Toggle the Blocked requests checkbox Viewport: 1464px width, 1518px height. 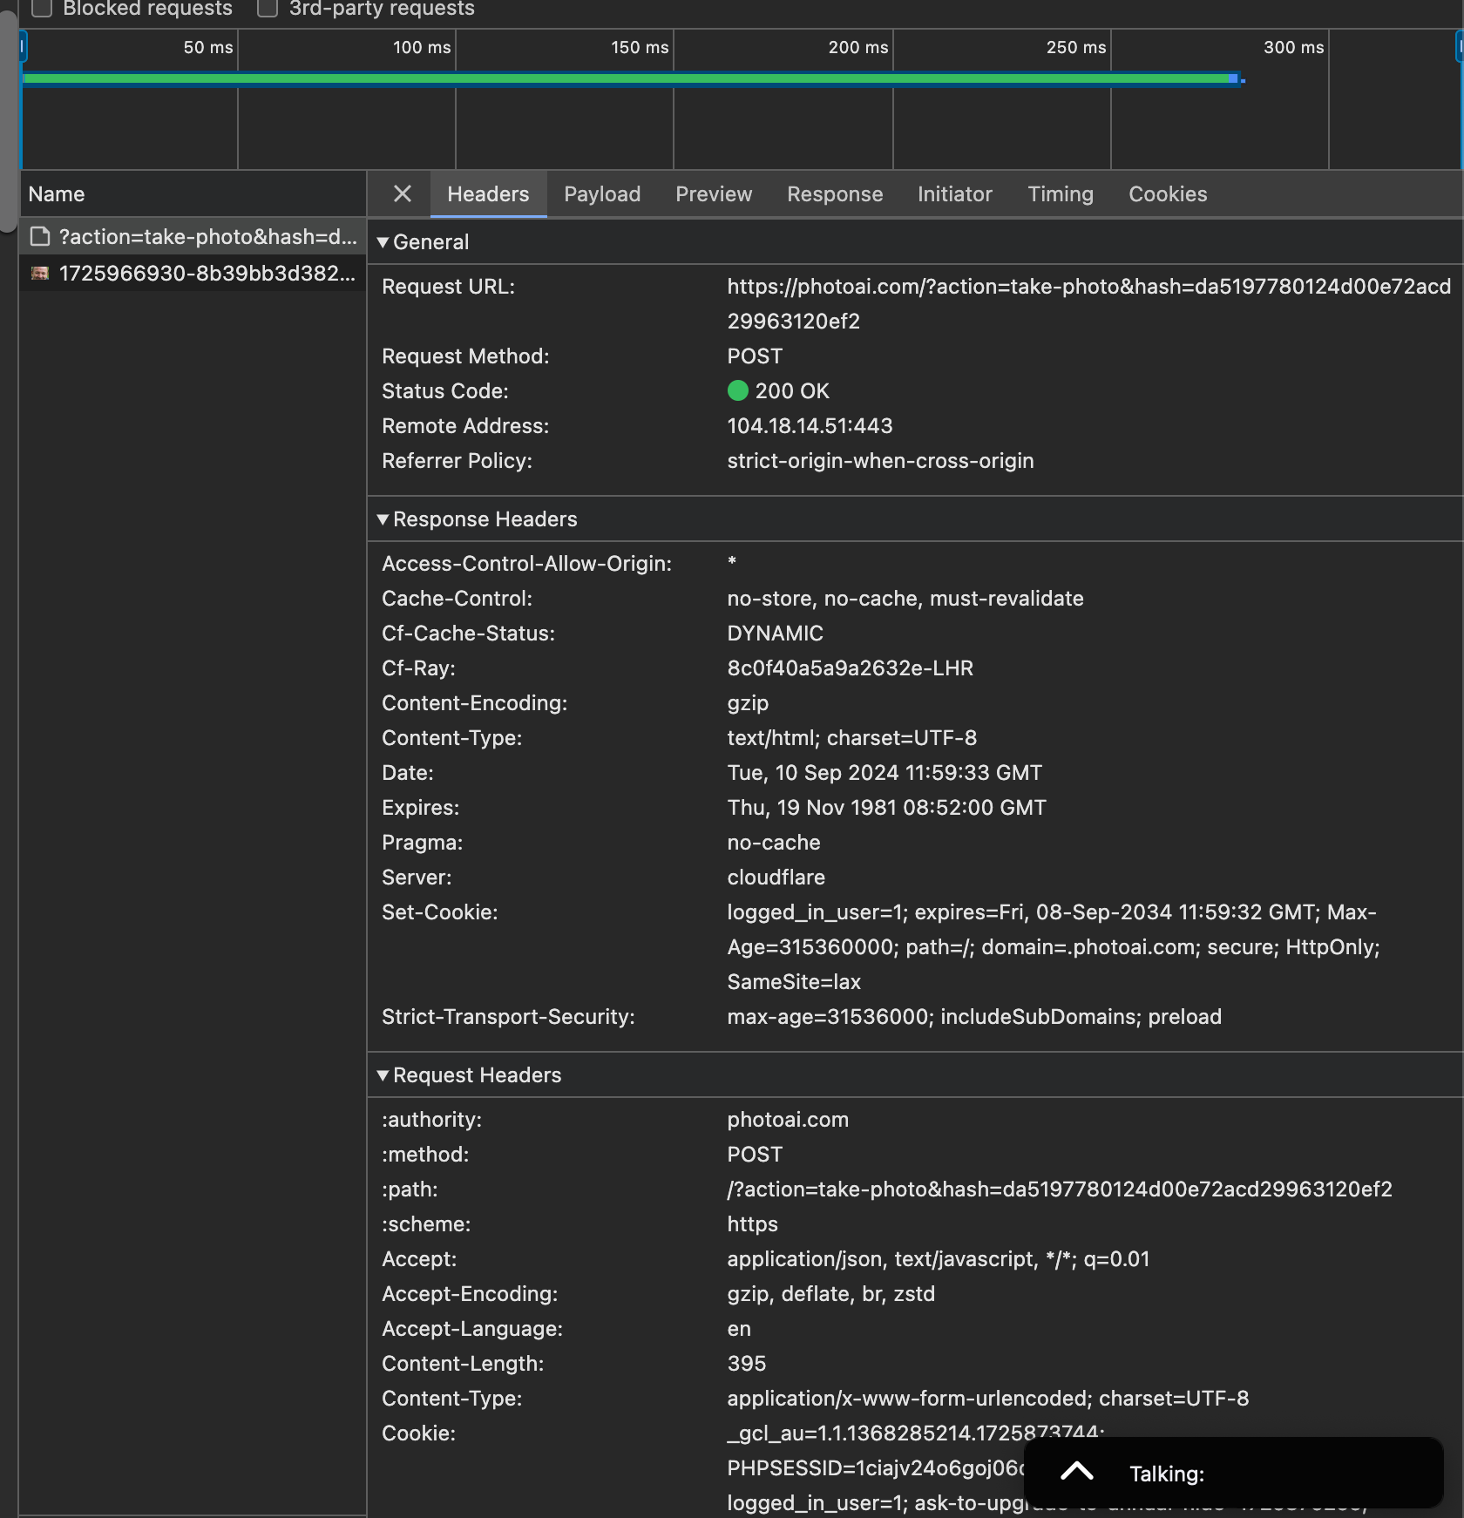tap(42, 9)
